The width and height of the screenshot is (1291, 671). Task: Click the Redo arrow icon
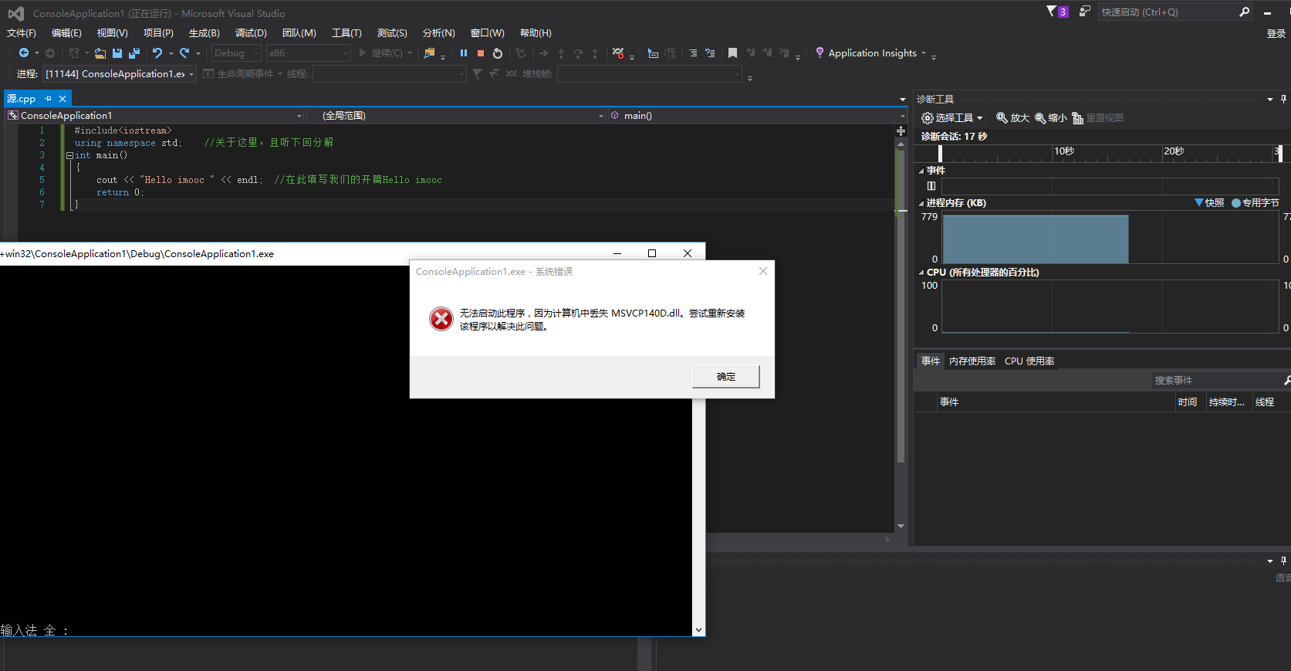coord(184,53)
